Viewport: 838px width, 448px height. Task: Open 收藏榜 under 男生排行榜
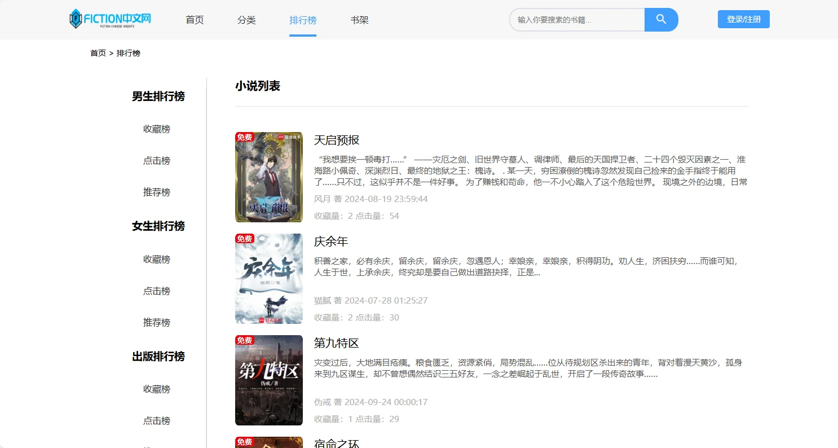pyautogui.click(x=157, y=129)
